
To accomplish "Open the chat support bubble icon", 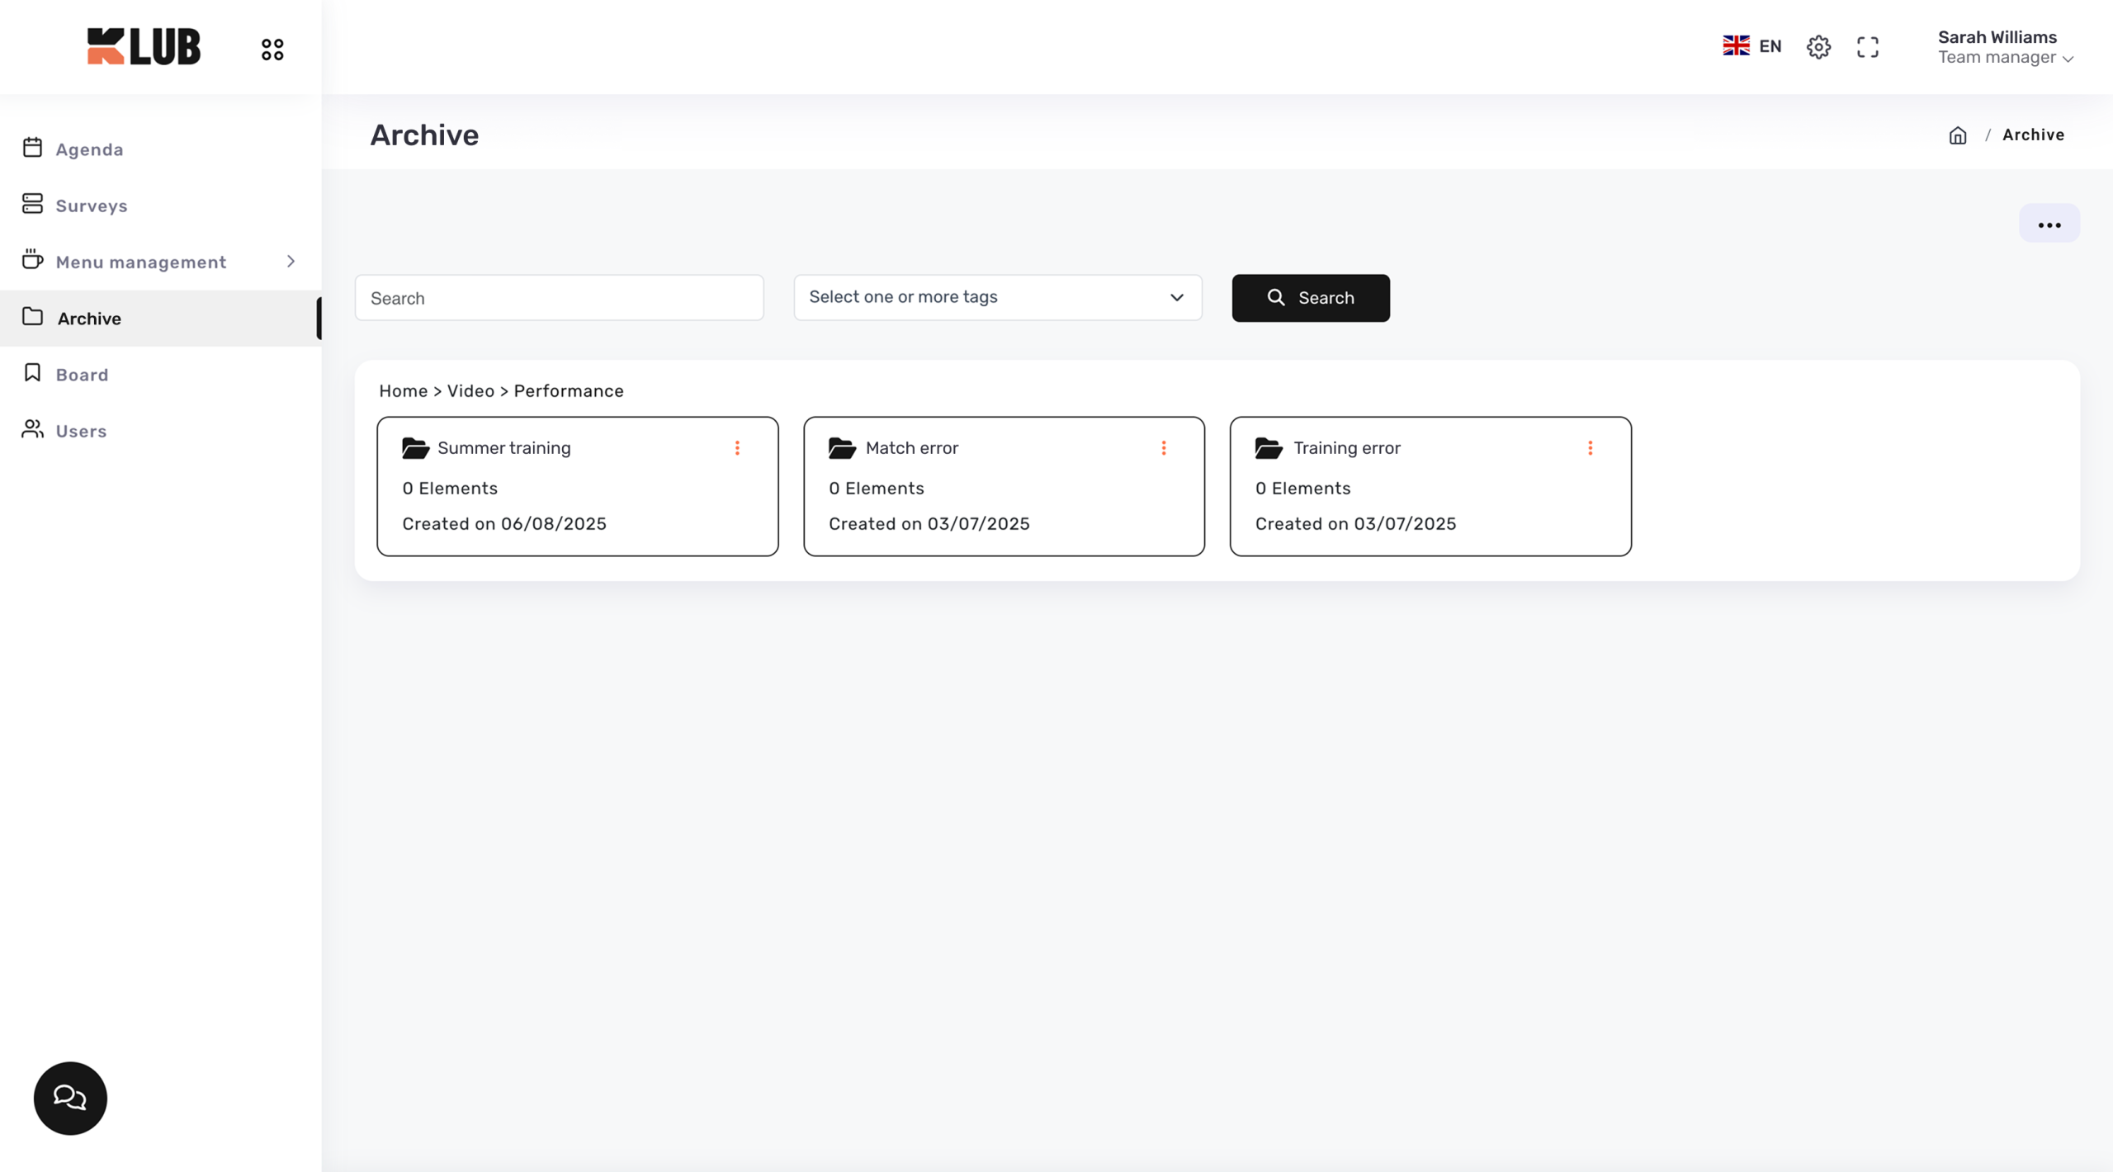I will pos(70,1098).
